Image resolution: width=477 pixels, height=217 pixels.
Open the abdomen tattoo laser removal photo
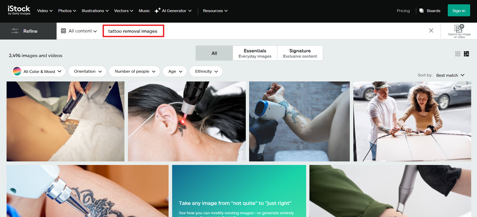click(x=66, y=122)
